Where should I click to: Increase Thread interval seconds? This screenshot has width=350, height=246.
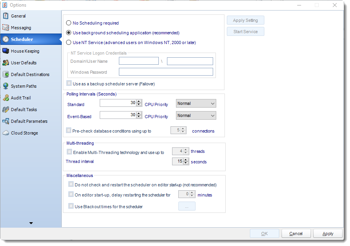tap(186, 159)
